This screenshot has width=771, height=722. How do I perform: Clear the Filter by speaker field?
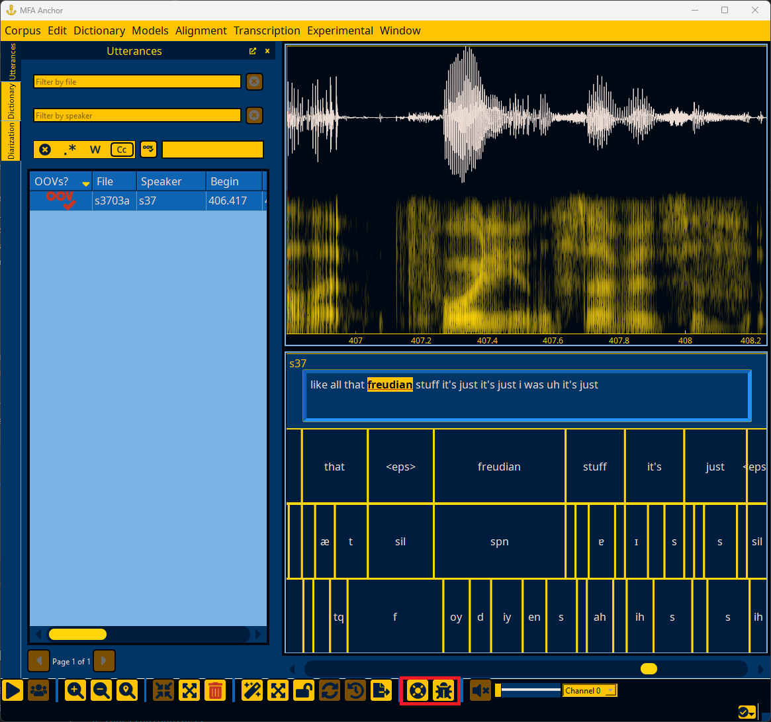254,116
